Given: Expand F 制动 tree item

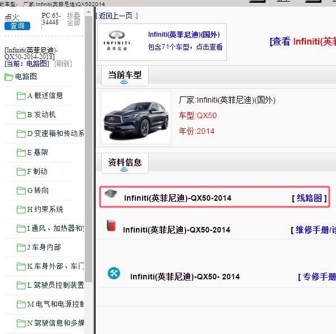Looking at the screenshot, I should point(37,172).
